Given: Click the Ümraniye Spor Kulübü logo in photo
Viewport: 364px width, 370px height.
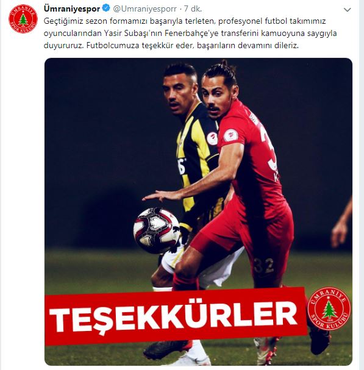Looking at the screenshot, I should (329, 308).
